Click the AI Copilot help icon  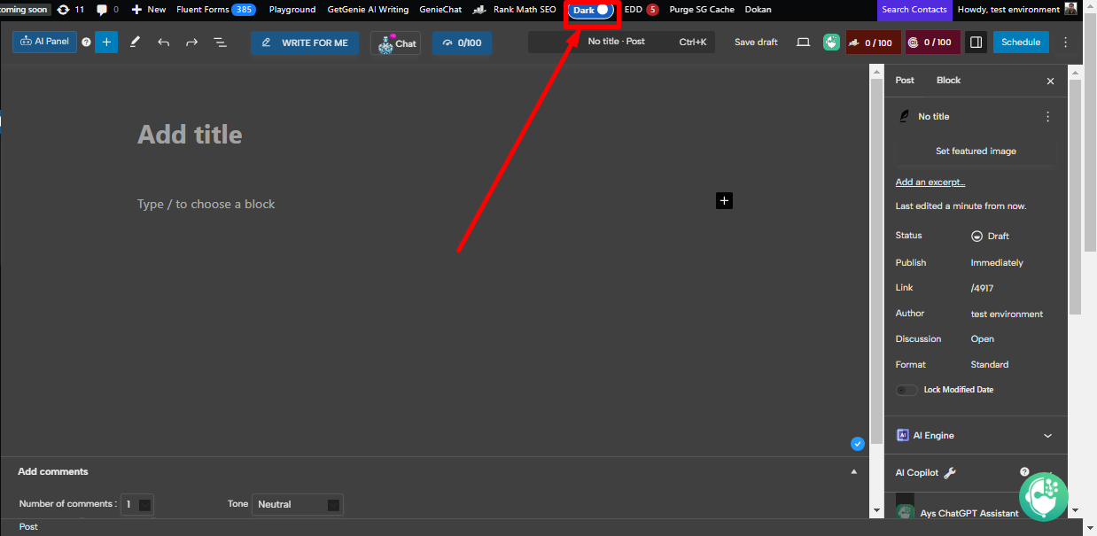click(x=1024, y=472)
